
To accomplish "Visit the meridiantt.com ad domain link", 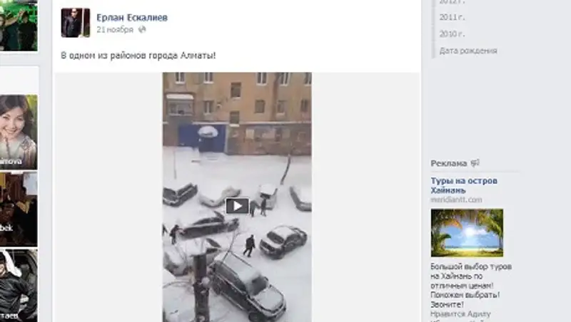I will [456, 200].
